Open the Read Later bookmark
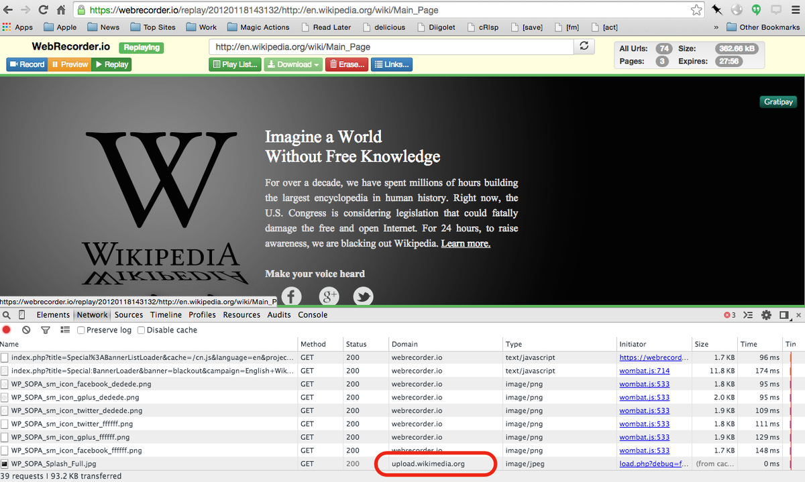805x482 pixels. (x=325, y=27)
